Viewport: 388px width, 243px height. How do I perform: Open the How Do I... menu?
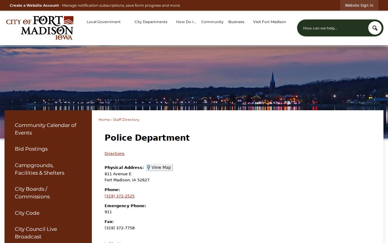pyautogui.click(x=186, y=22)
